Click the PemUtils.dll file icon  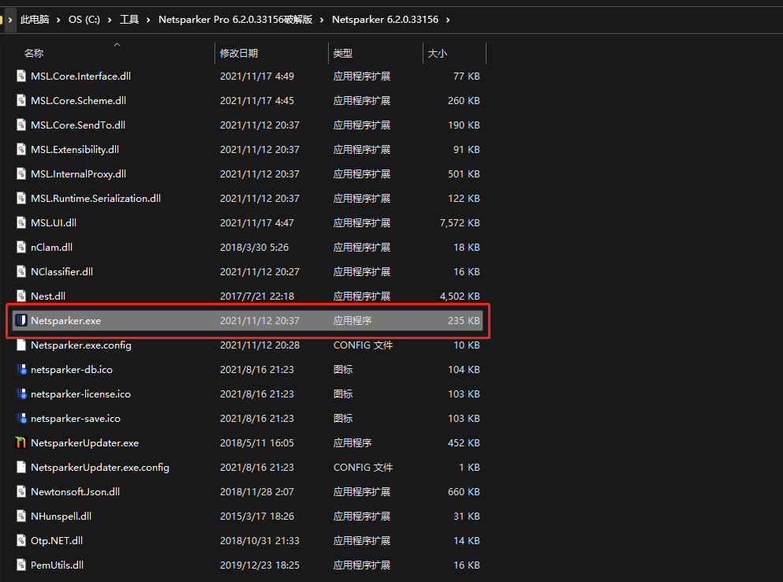click(21, 565)
